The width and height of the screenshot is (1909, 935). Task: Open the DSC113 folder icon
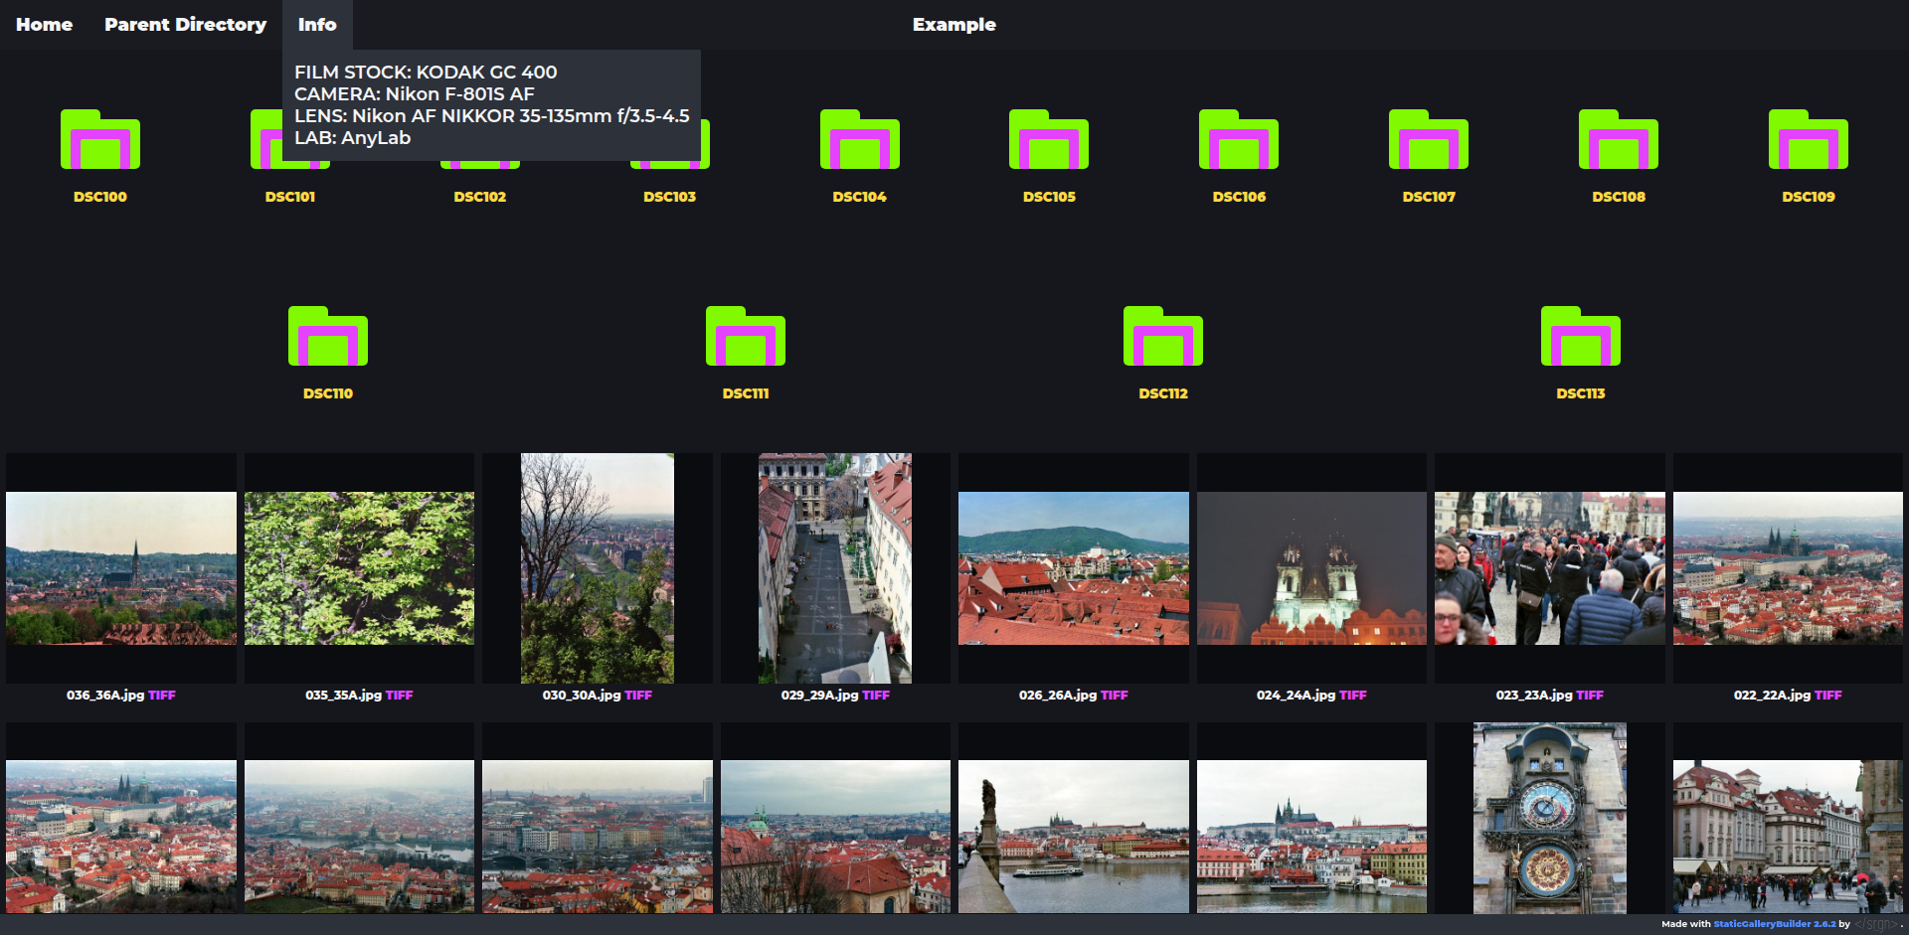pyautogui.click(x=1580, y=337)
